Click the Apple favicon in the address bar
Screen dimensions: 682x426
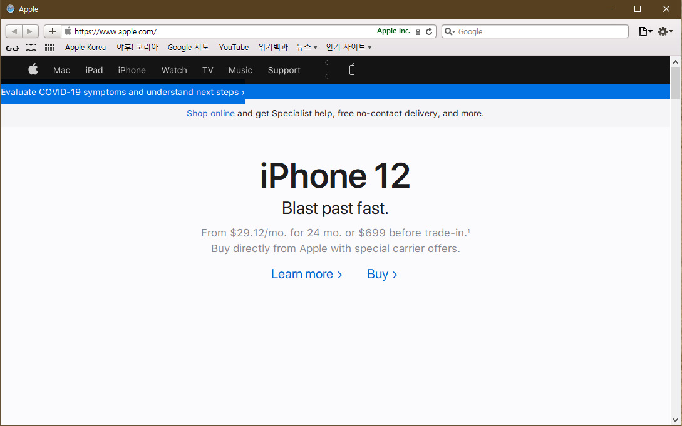(68, 31)
